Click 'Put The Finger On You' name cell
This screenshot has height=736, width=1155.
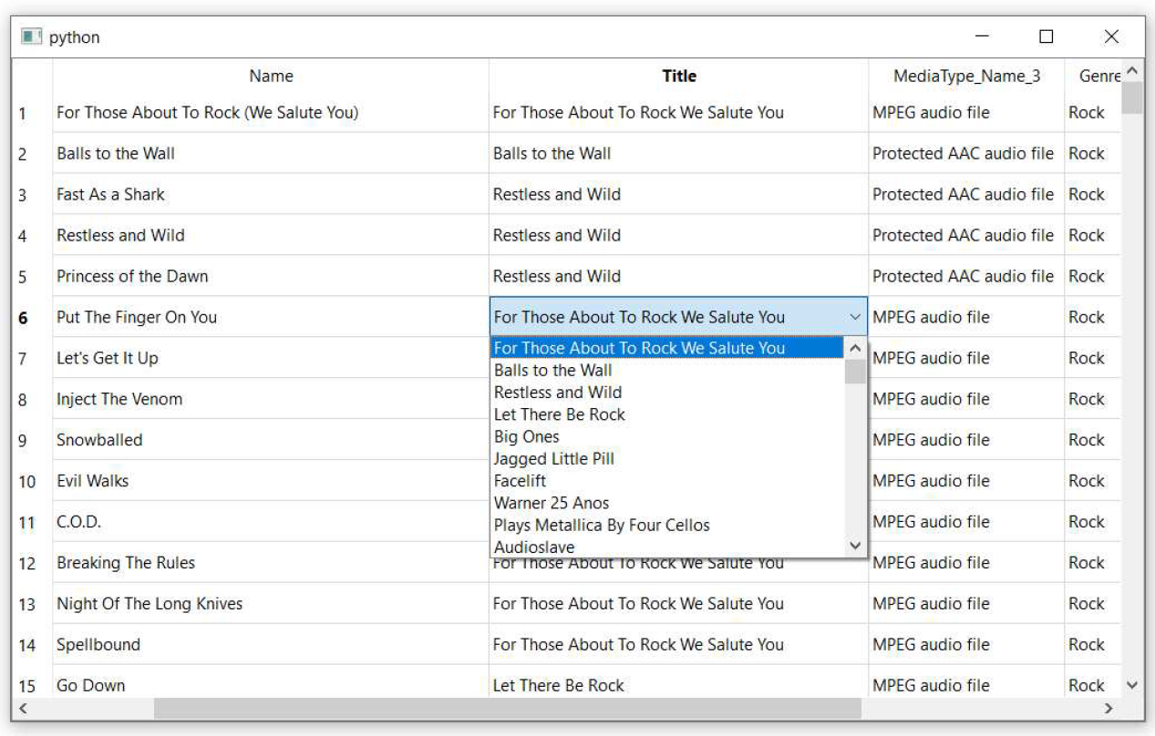click(x=271, y=317)
